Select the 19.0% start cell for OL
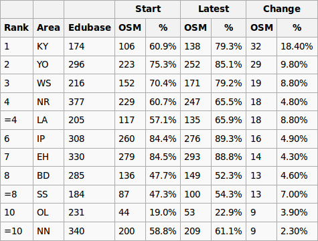The height and width of the screenshot is (241, 318). click(x=163, y=212)
